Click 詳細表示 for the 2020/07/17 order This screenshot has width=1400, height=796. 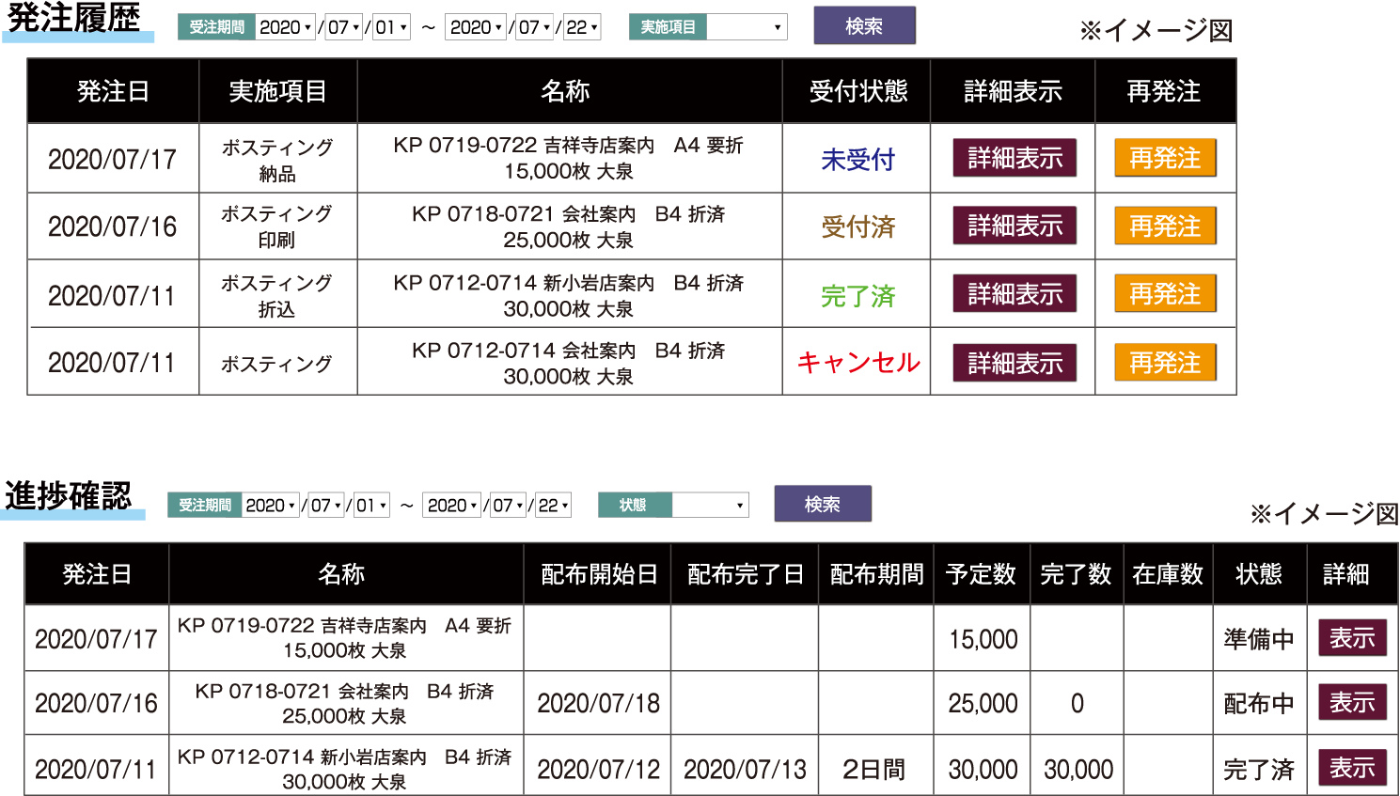tap(1015, 158)
